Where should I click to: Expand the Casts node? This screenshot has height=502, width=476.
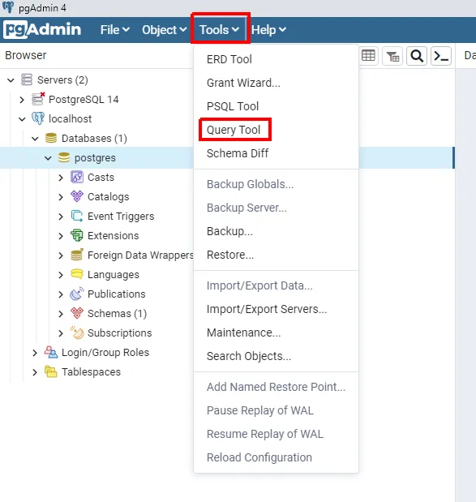click(x=61, y=178)
